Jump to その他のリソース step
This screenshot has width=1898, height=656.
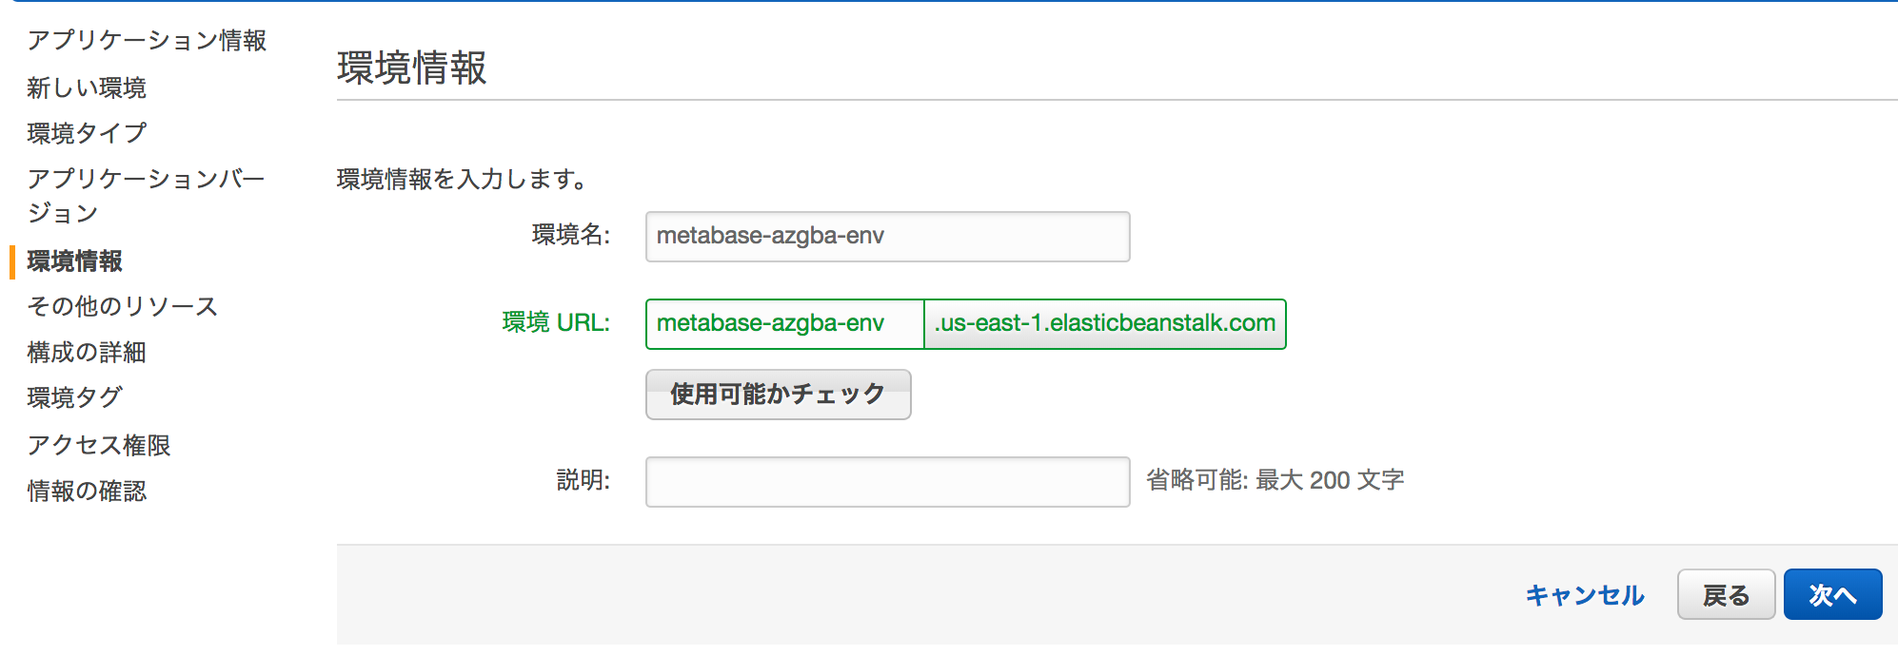(x=123, y=306)
